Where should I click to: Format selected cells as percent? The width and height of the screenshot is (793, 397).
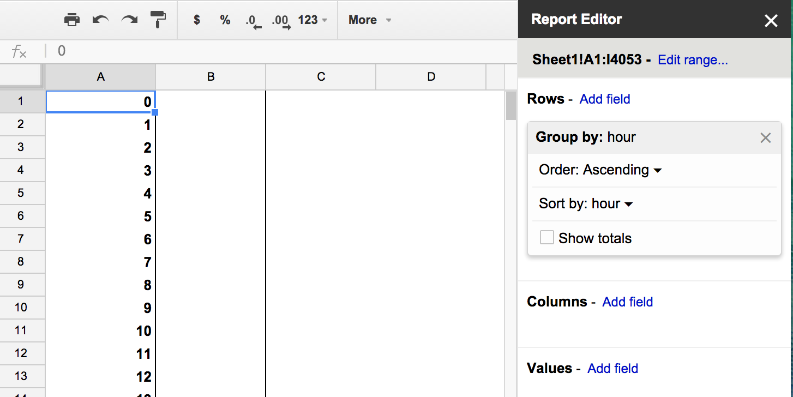click(225, 20)
